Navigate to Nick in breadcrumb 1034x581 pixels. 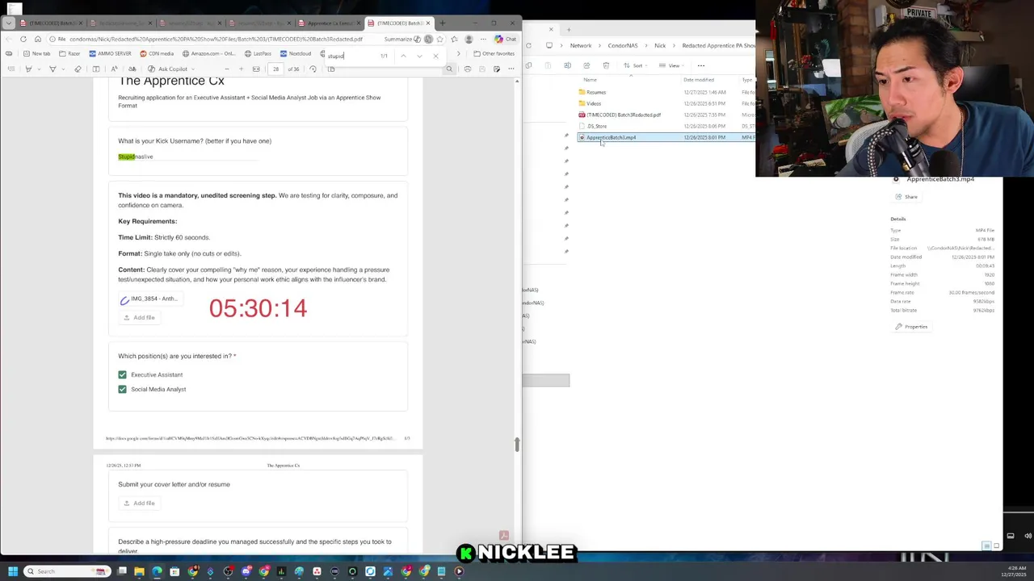coord(660,46)
